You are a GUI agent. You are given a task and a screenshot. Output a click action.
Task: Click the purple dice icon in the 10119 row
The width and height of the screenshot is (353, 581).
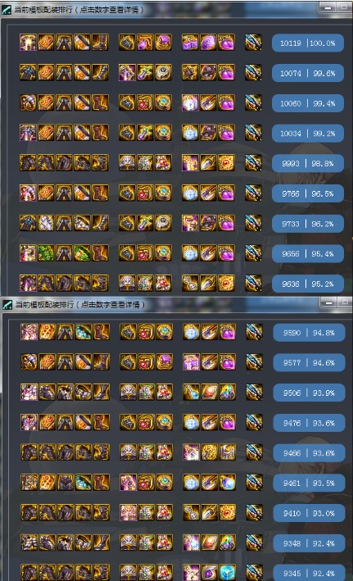coord(190,43)
